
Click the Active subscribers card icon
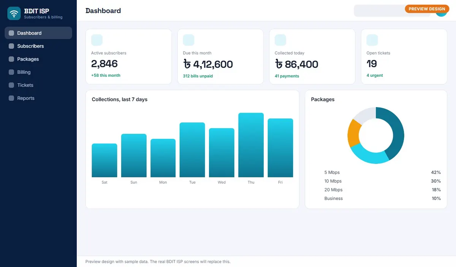(97, 40)
